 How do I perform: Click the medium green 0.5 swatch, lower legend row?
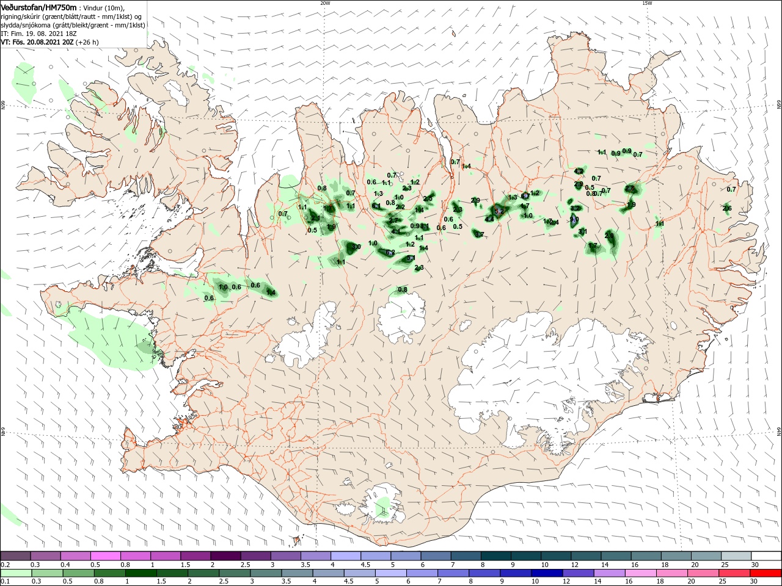[x=78, y=573]
